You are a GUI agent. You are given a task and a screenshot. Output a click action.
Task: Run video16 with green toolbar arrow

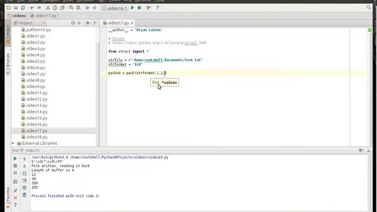point(132,8)
